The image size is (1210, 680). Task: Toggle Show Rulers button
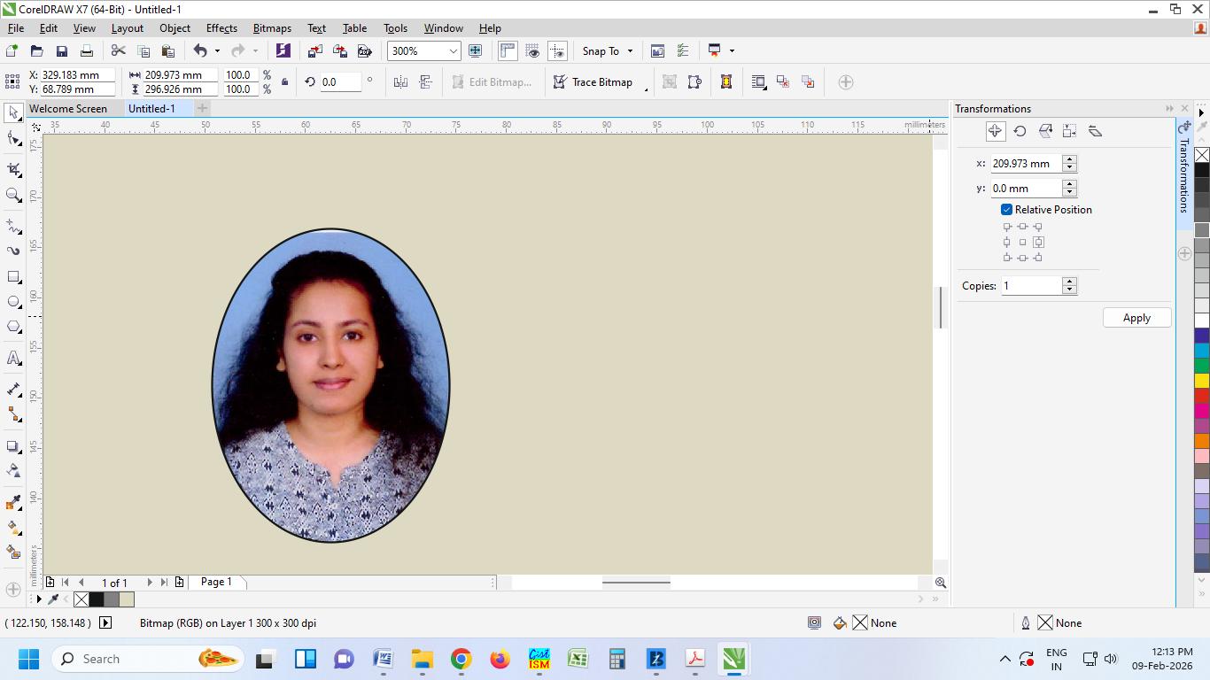coord(508,51)
